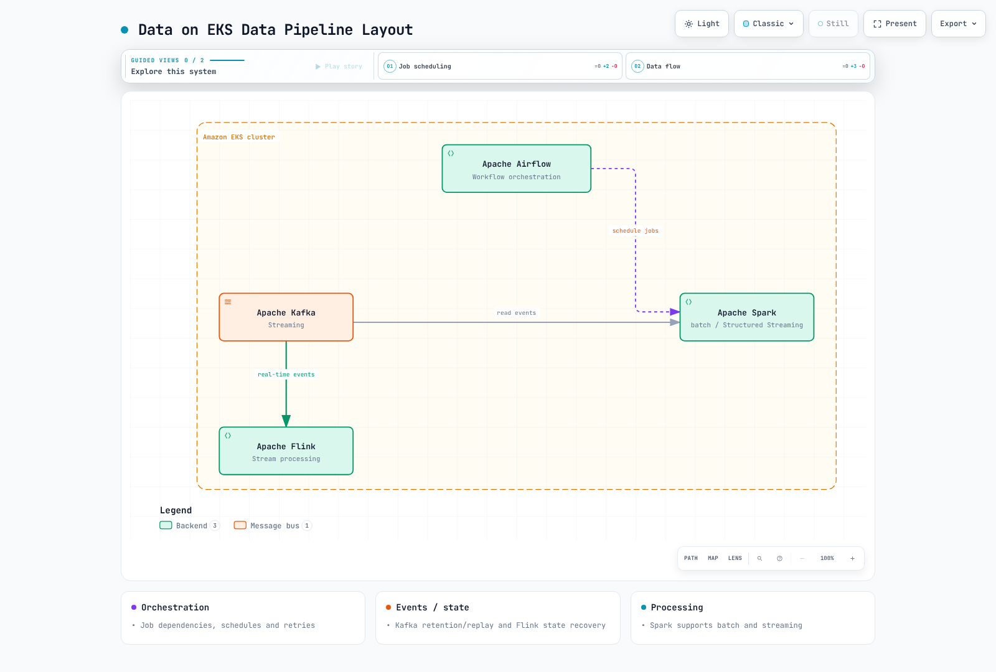Toggle Message bus legend filter
The height and width of the screenshot is (672, 996).
[273, 526]
